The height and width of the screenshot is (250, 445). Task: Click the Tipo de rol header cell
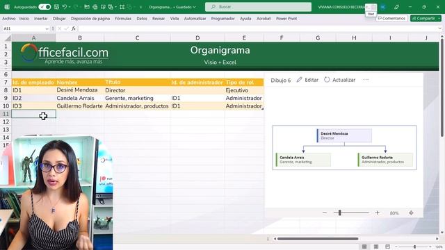(244, 83)
